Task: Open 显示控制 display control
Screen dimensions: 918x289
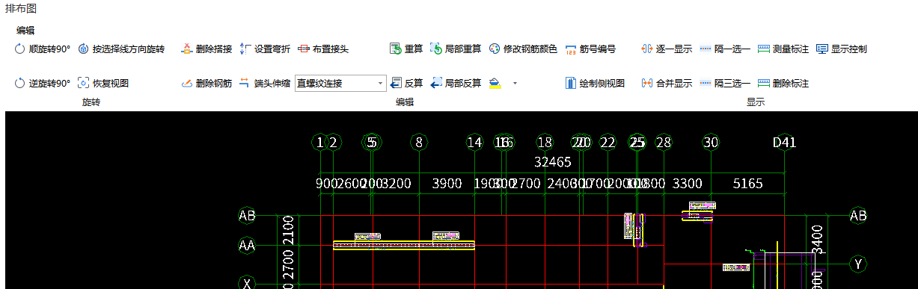Action: coord(842,49)
